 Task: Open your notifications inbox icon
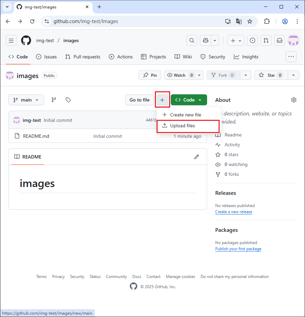click(x=279, y=40)
